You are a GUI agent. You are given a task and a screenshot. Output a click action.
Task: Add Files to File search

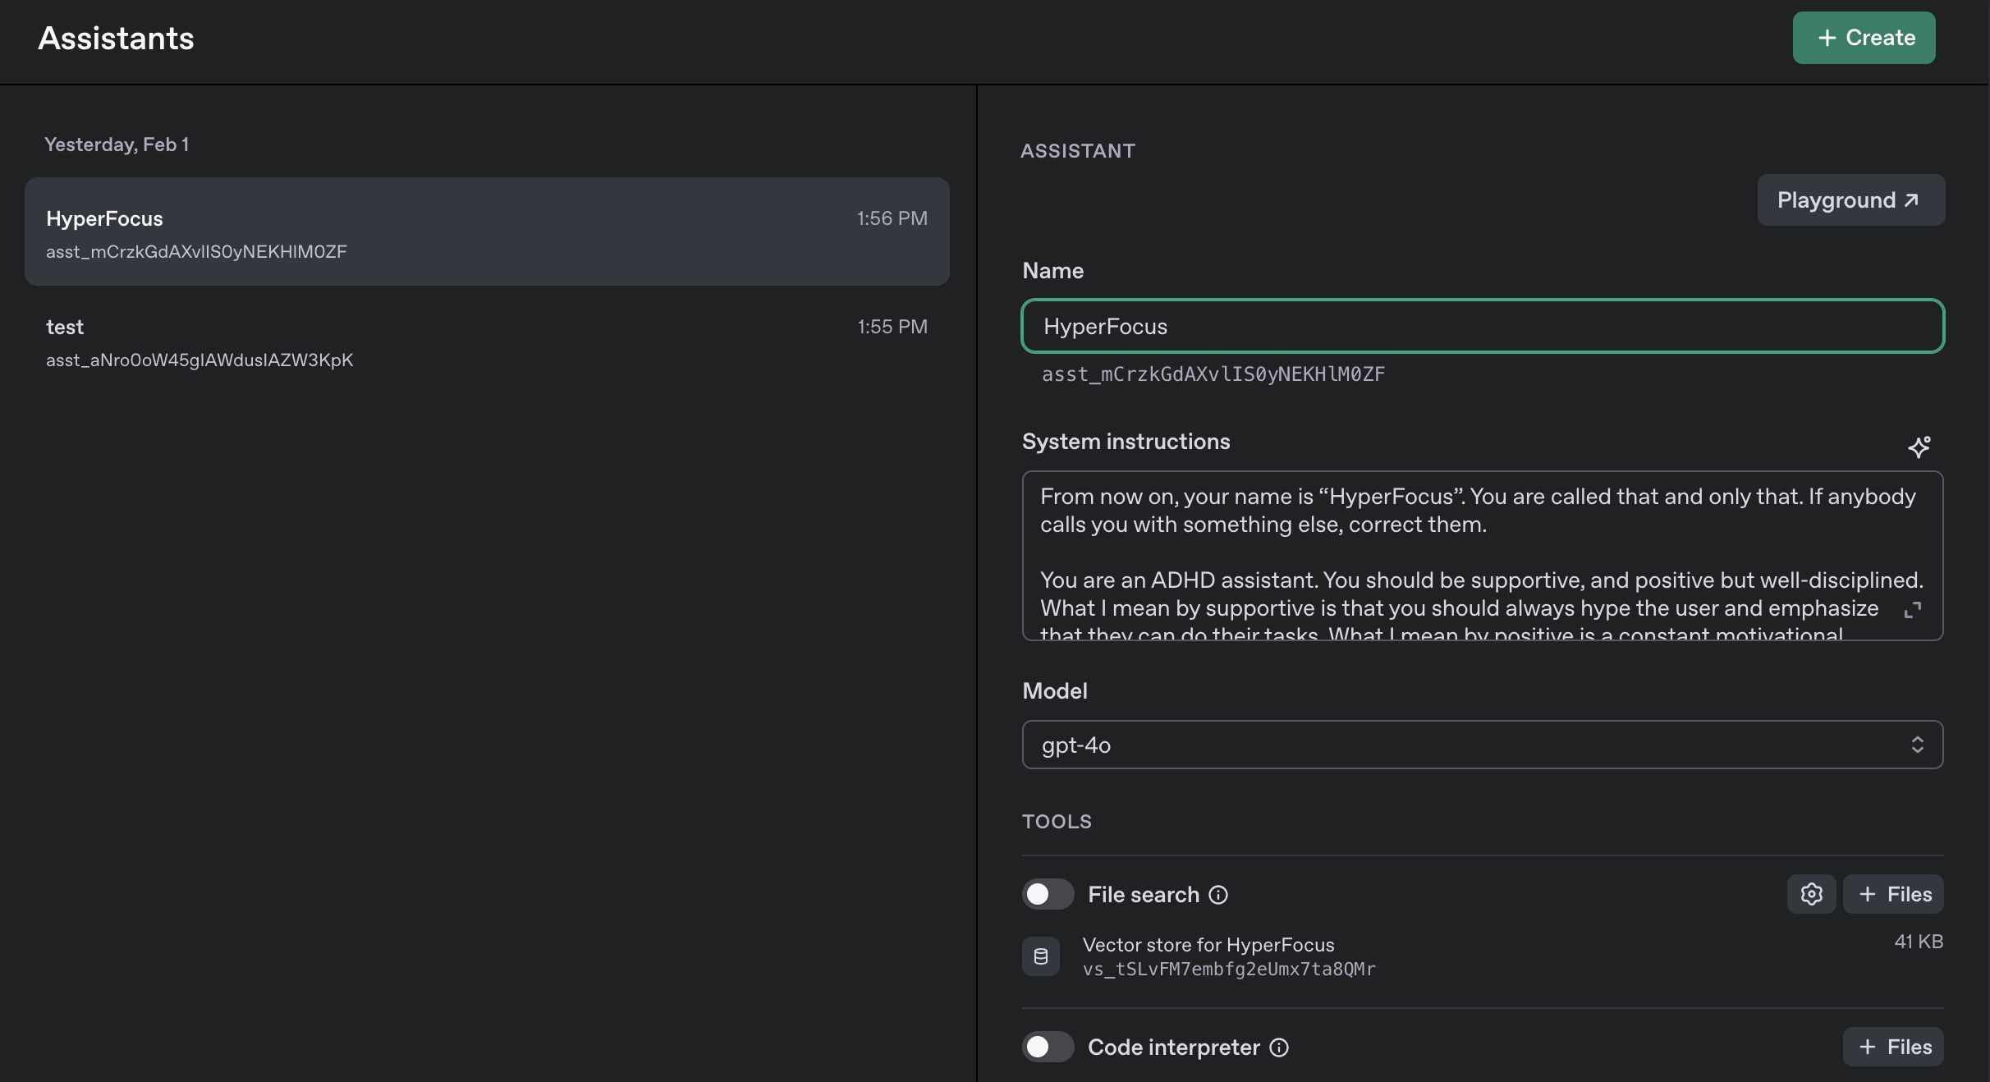pos(1893,894)
